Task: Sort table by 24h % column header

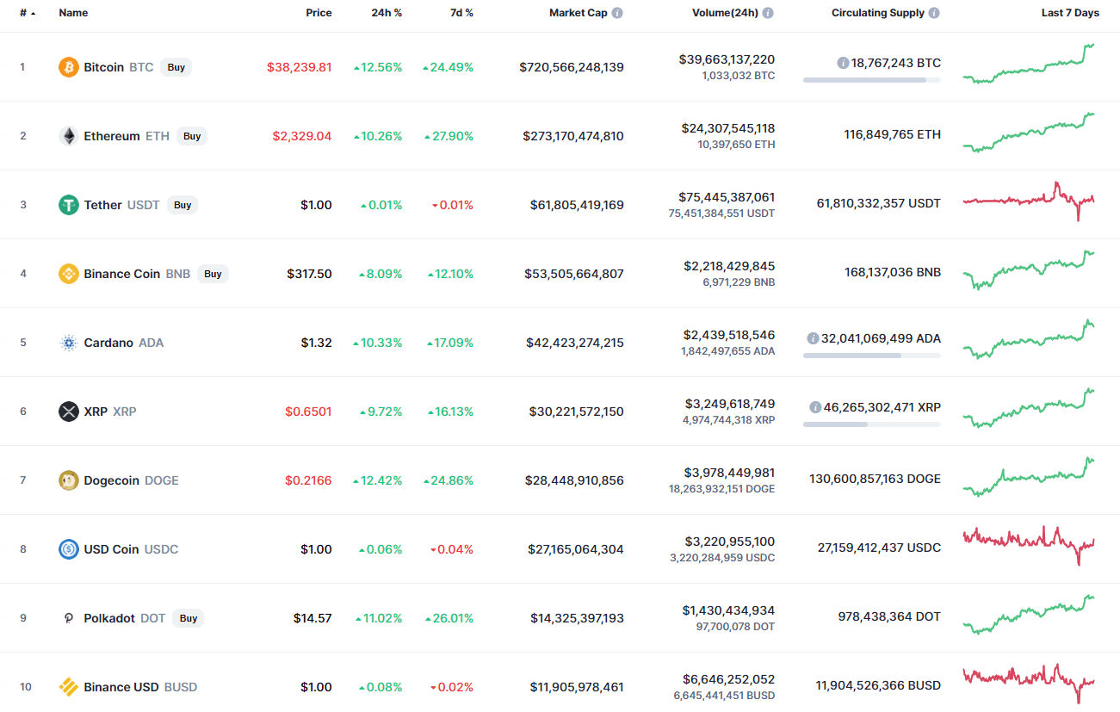Action: 387,13
